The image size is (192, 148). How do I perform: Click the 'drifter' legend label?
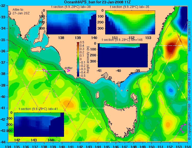pos(68,68)
